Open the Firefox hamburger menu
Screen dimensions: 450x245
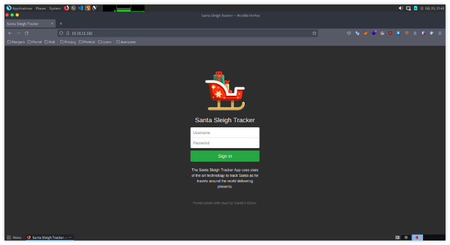tap(440, 33)
